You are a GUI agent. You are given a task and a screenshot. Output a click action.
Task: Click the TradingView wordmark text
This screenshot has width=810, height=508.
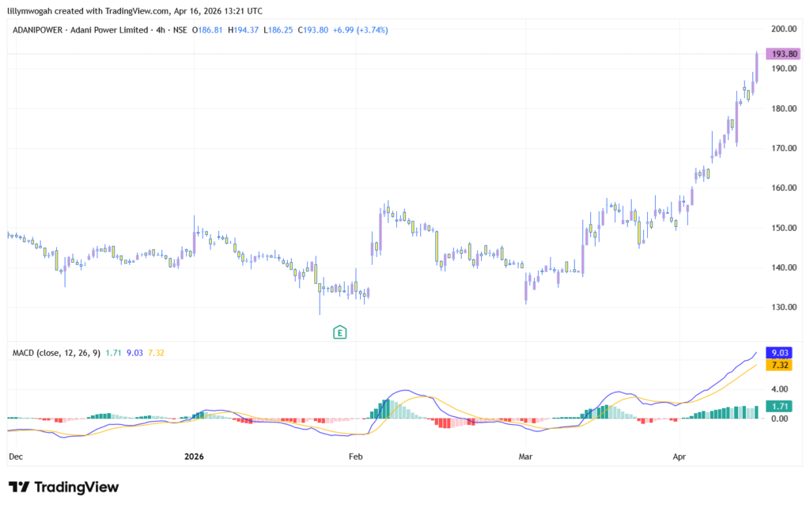(76, 487)
